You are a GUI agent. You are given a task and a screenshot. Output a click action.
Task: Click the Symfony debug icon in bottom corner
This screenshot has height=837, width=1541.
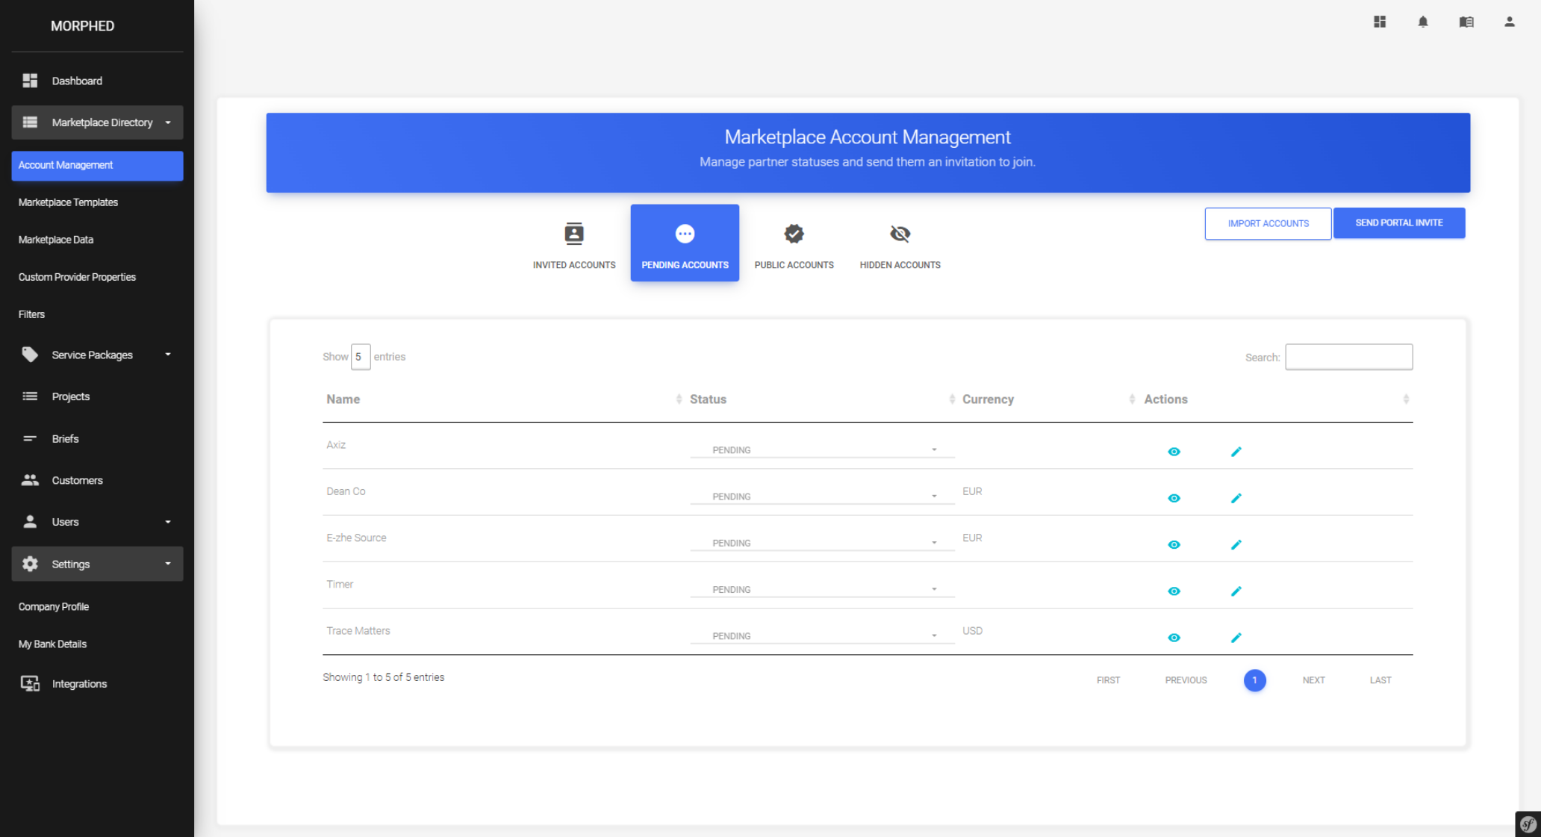[1528, 824]
